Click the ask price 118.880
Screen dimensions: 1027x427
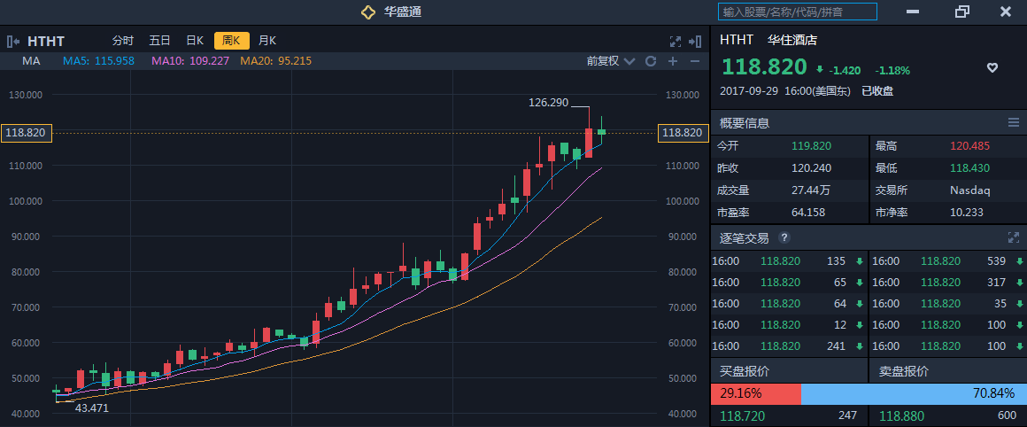pos(900,415)
